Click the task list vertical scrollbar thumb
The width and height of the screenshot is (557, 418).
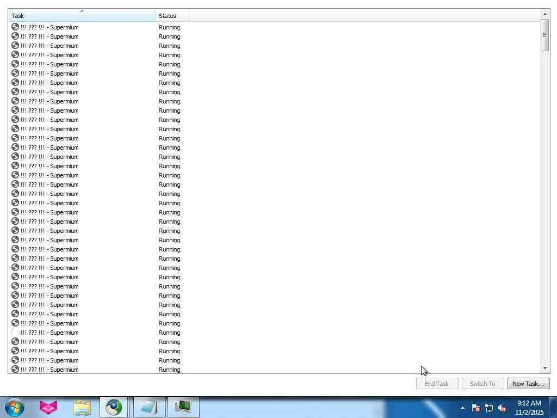[544, 35]
